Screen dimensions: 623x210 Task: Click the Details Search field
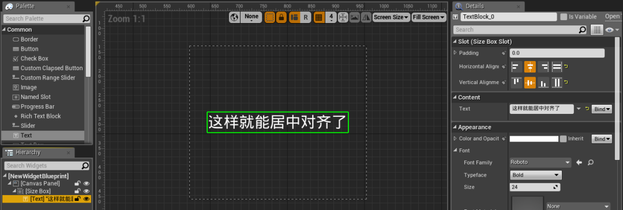click(520, 30)
